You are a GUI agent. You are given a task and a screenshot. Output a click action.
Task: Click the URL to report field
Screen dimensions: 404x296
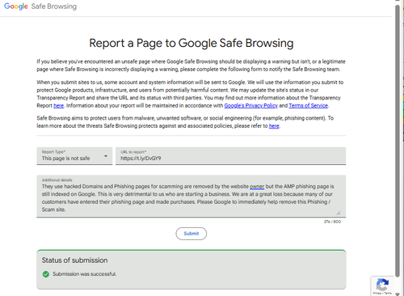click(230, 156)
